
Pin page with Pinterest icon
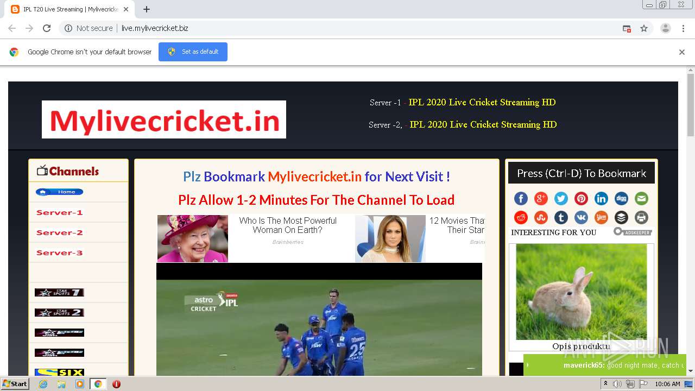[581, 199]
